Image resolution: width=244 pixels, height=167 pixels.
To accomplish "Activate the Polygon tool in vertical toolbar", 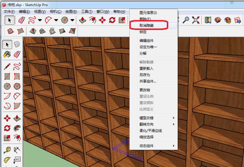I will coord(17,86).
